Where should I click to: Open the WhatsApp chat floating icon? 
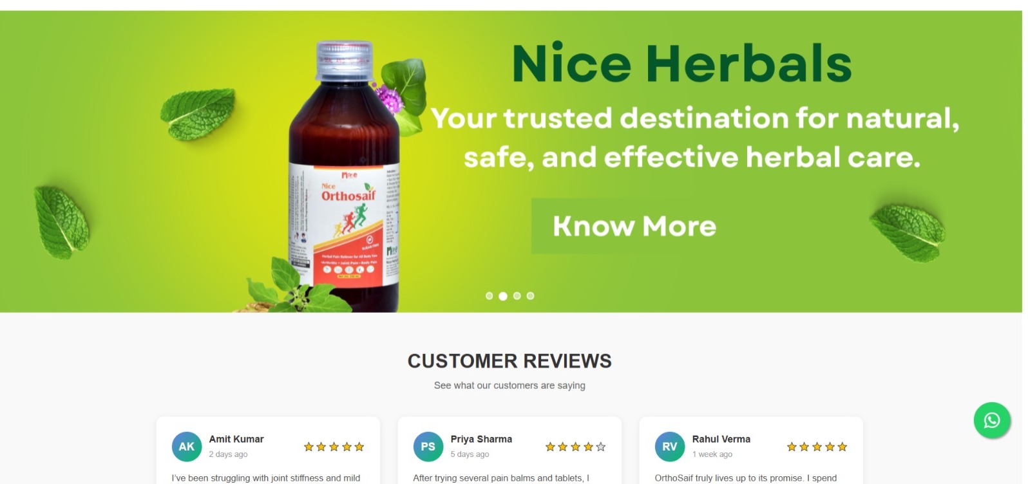tap(992, 420)
